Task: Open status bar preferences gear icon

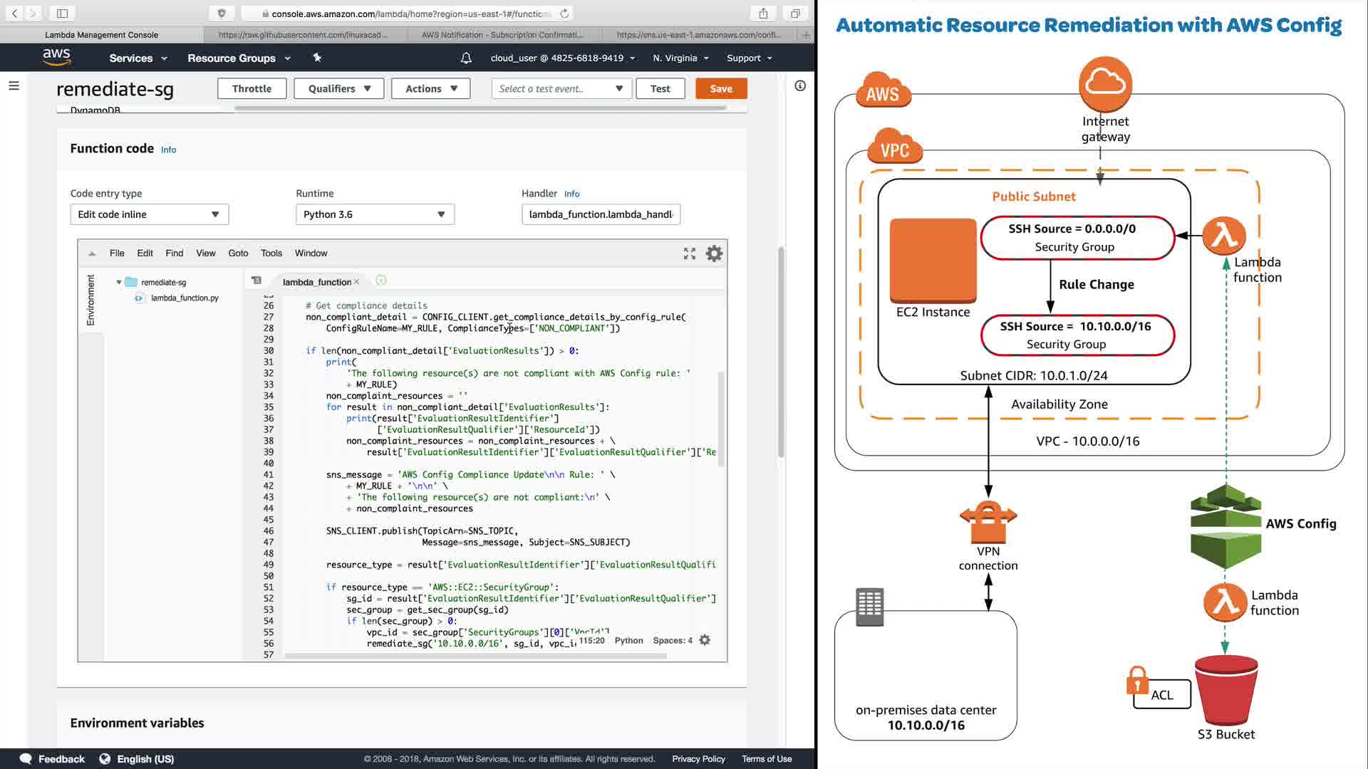Action: pyautogui.click(x=705, y=640)
